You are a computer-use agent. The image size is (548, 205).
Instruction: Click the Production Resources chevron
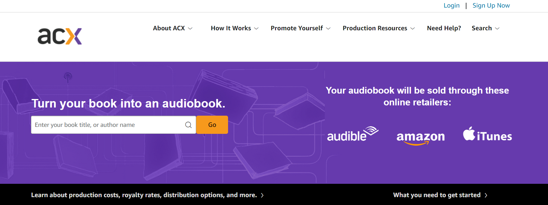point(412,28)
